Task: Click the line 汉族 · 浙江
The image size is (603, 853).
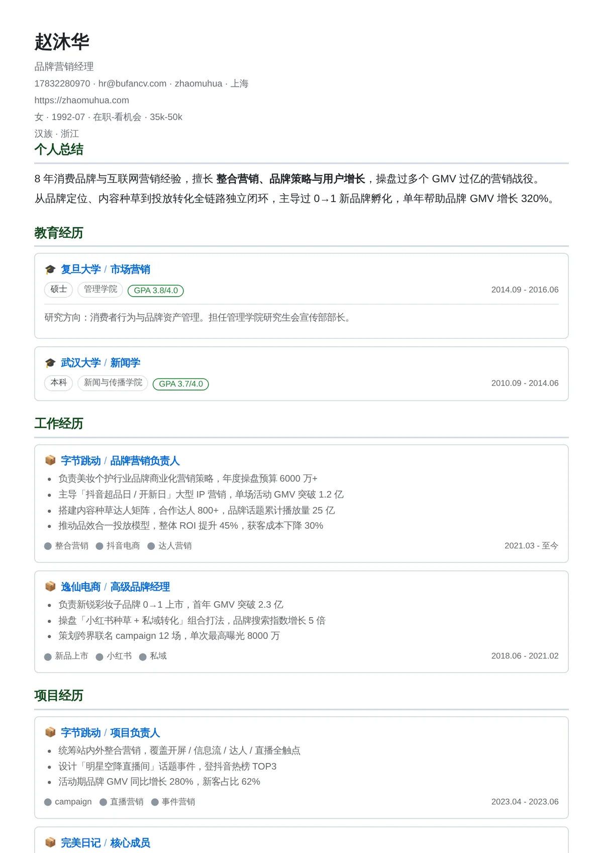Action: (x=57, y=134)
